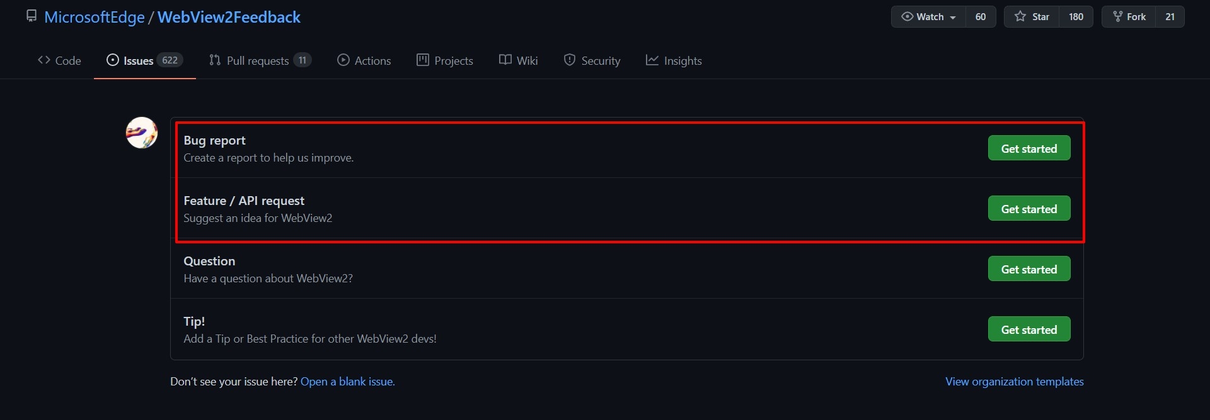View organization templates link
The height and width of the screenshot is (420, 1210).
click(1014, 382)
